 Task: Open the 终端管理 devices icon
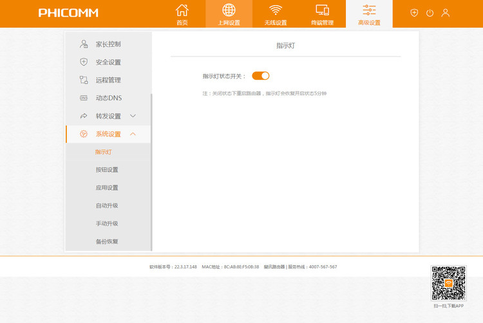323,10
